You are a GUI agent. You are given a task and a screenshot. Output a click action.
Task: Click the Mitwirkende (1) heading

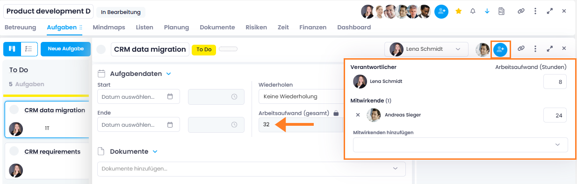click(371, 100)
